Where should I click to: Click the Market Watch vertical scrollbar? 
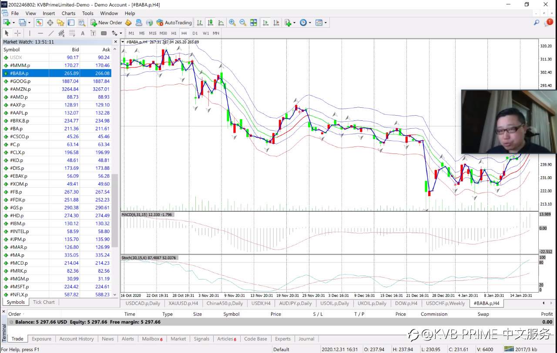coord(115,211)
